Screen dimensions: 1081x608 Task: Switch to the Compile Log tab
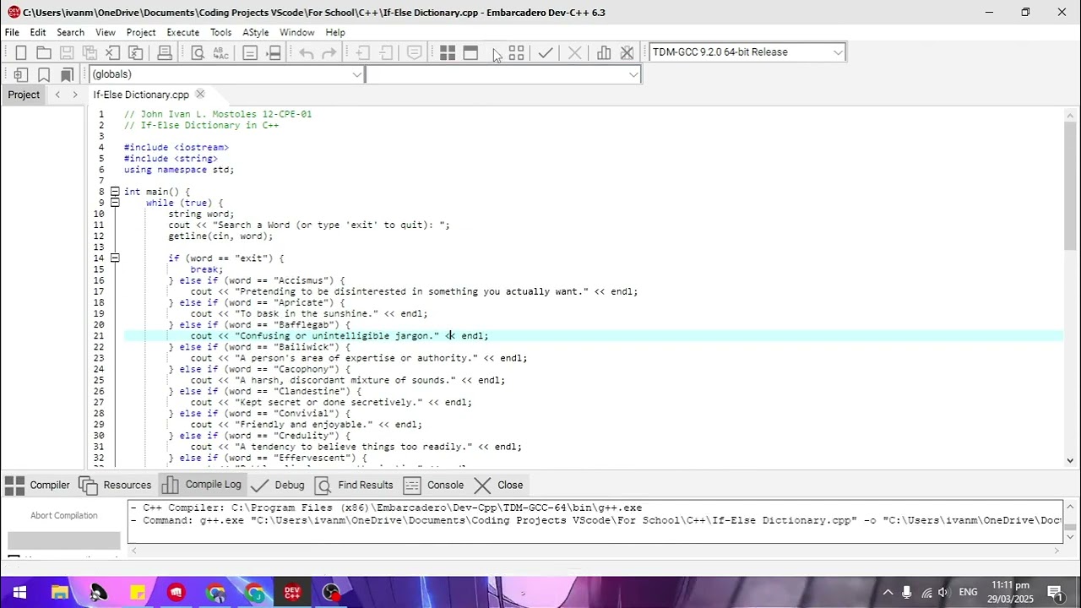pyautogui.click(x=202, y=485)
